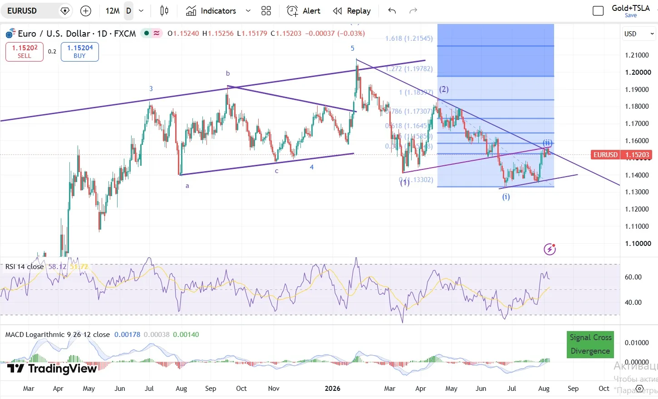Screen dimensions: 658x399
Task: Click the MACD Logarithmic indicator legend
Action: pyautogui.click(x=58, y=335)
